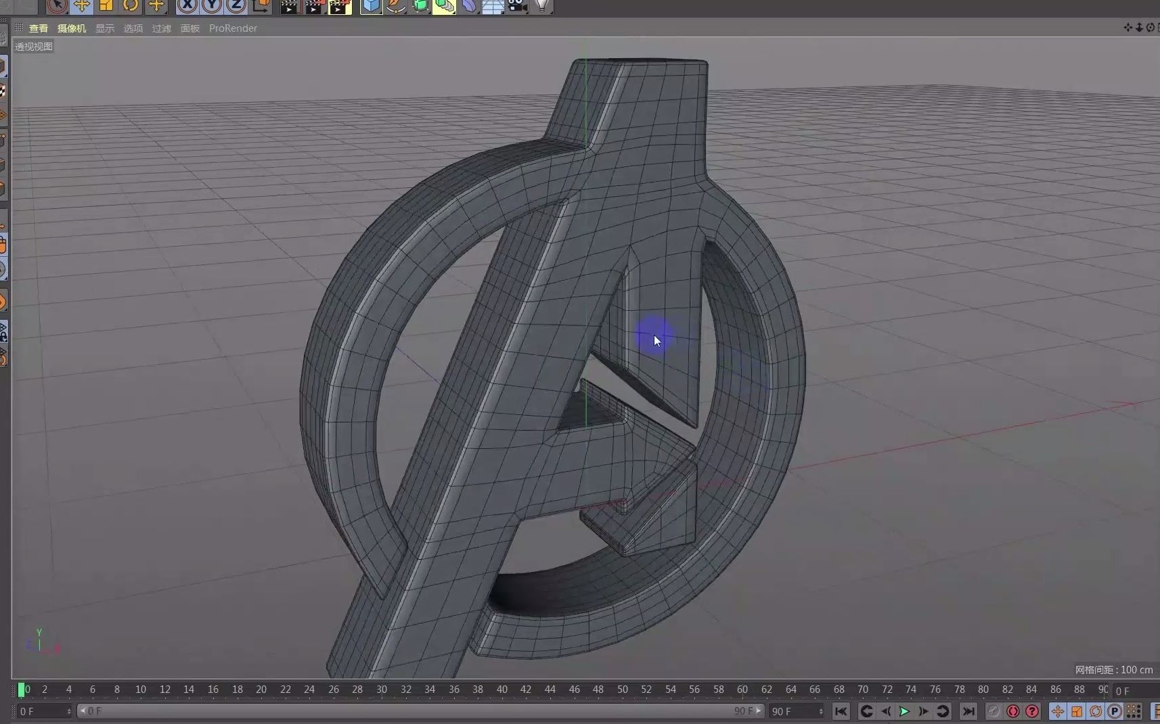Open the Subdivision Surface generator icon
Image resolution: width=1160 pixels, height=724 pixels.
(420, 6)
